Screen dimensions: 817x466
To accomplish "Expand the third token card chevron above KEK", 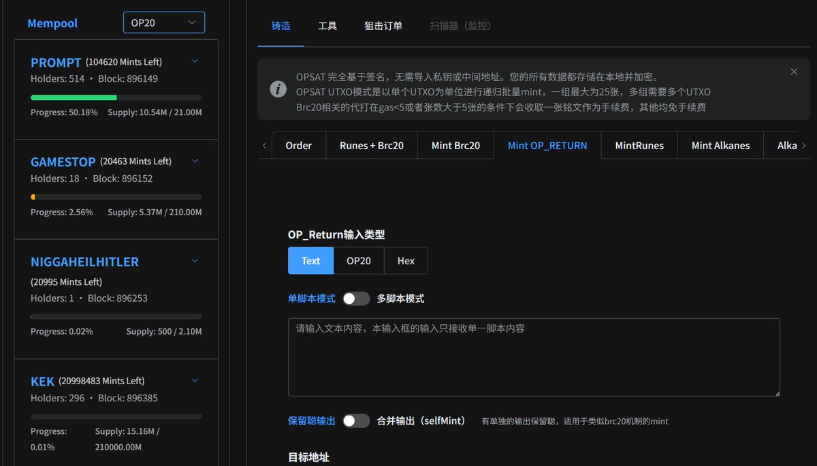I will click(195, 261).
